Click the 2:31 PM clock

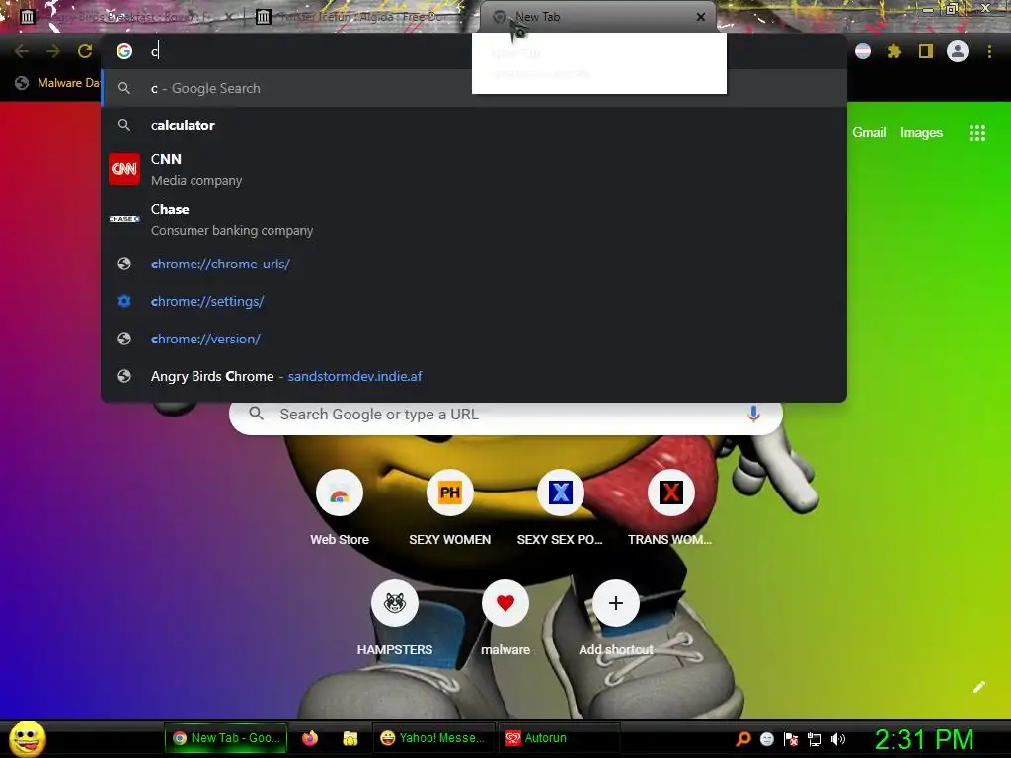click(x=924, y=739)
